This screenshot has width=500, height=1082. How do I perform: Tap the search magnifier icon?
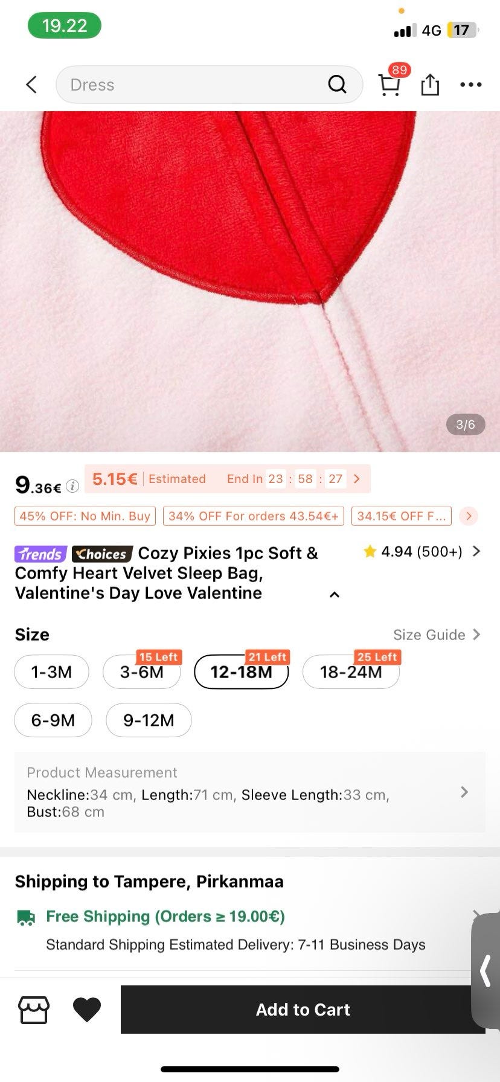(x=337, y=85)
